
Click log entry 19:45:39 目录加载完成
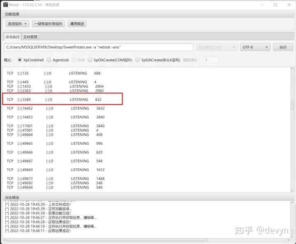(x=38, y=213)
